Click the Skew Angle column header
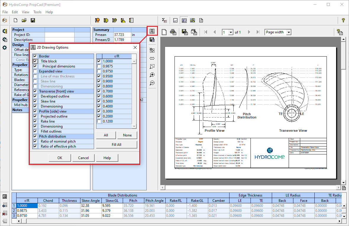The height and width of the screenshot is (226, 349). [x=91, y=200]
